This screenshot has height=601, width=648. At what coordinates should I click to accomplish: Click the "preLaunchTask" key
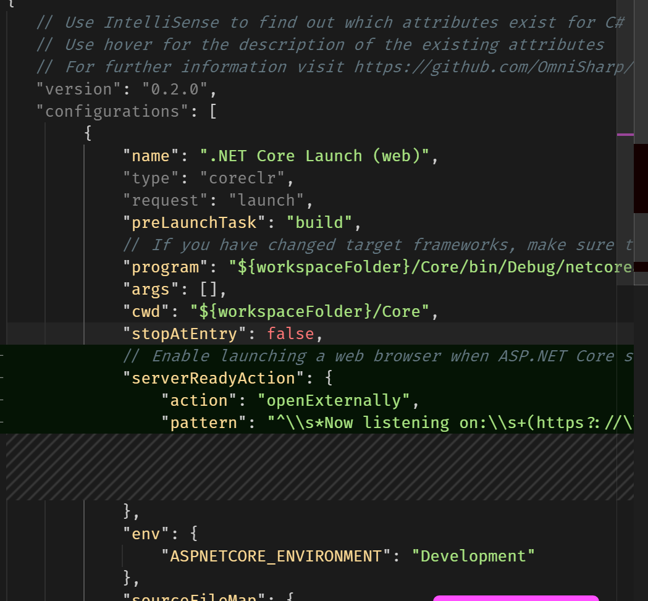(x=194, y=223)
